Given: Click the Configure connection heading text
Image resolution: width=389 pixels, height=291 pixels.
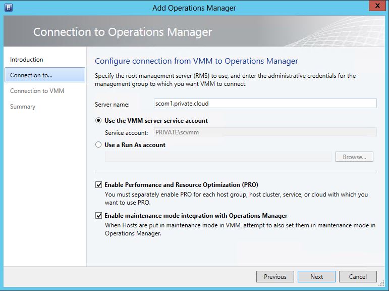Looking at the screenshot, I should click(196, 61).
